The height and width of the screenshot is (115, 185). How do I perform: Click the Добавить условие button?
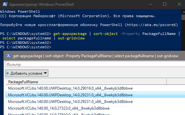tap(27, 73)
